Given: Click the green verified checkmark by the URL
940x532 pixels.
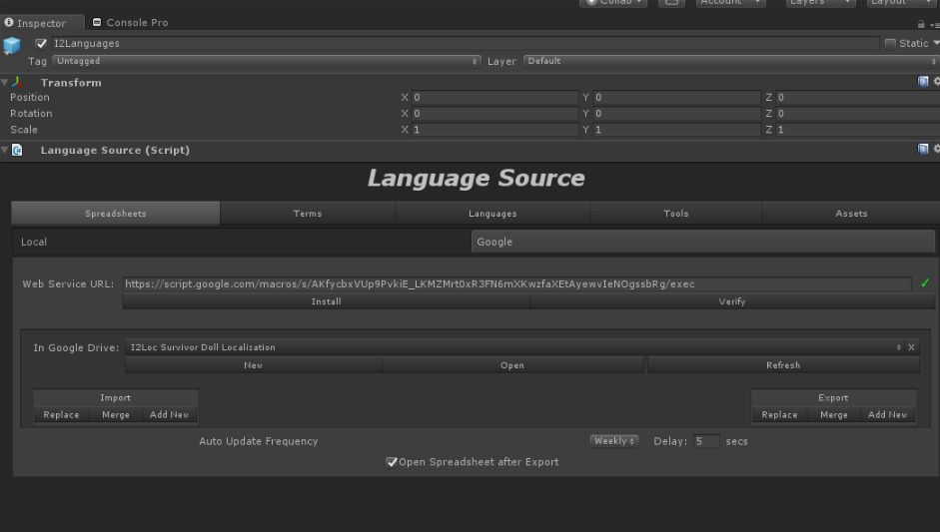Looking at the screenshot, I should [x=925, y=283].
